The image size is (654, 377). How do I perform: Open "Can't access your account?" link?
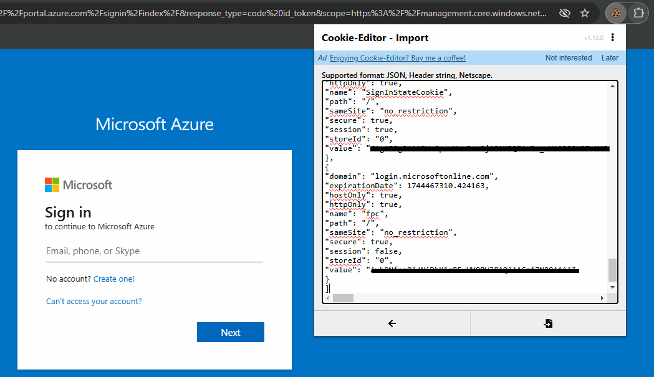94,301
